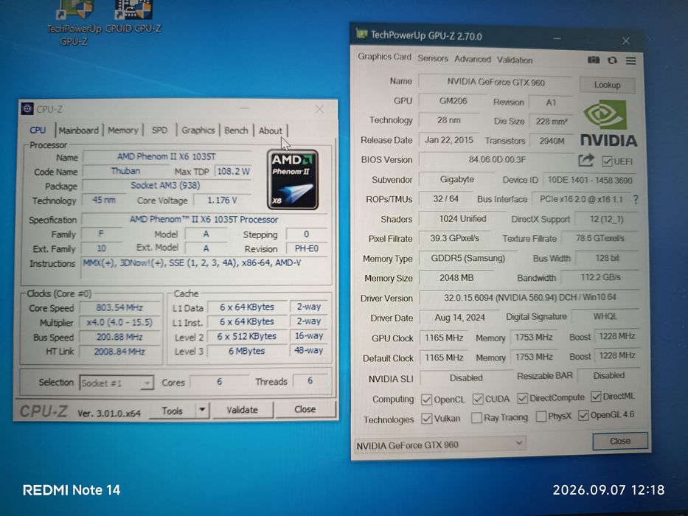Take a GPU-Z screenshot with camera icon

(x=593, y=60)
